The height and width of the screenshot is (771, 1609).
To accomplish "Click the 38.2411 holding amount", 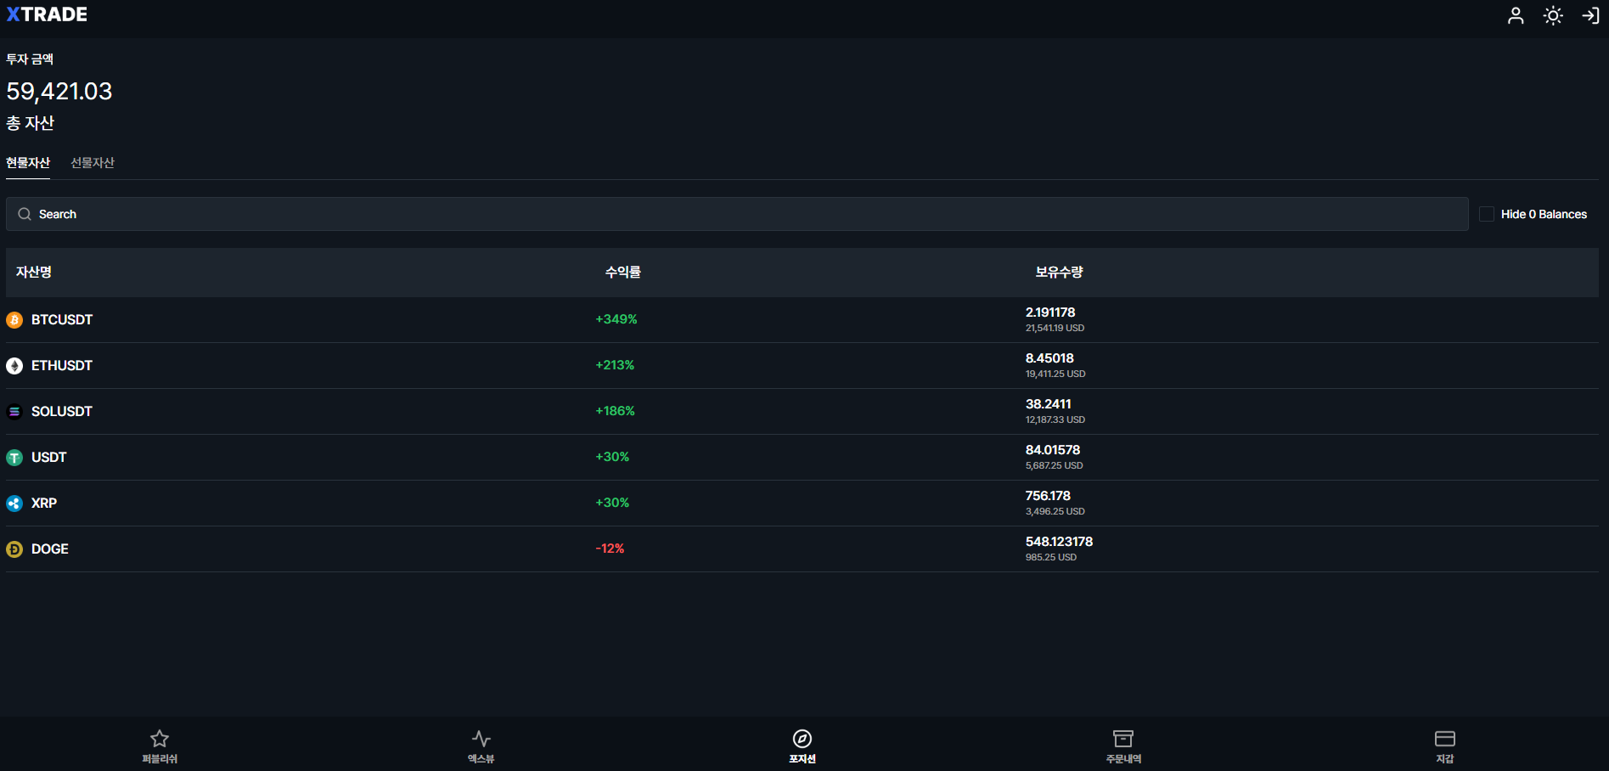I will (1049, 404).
